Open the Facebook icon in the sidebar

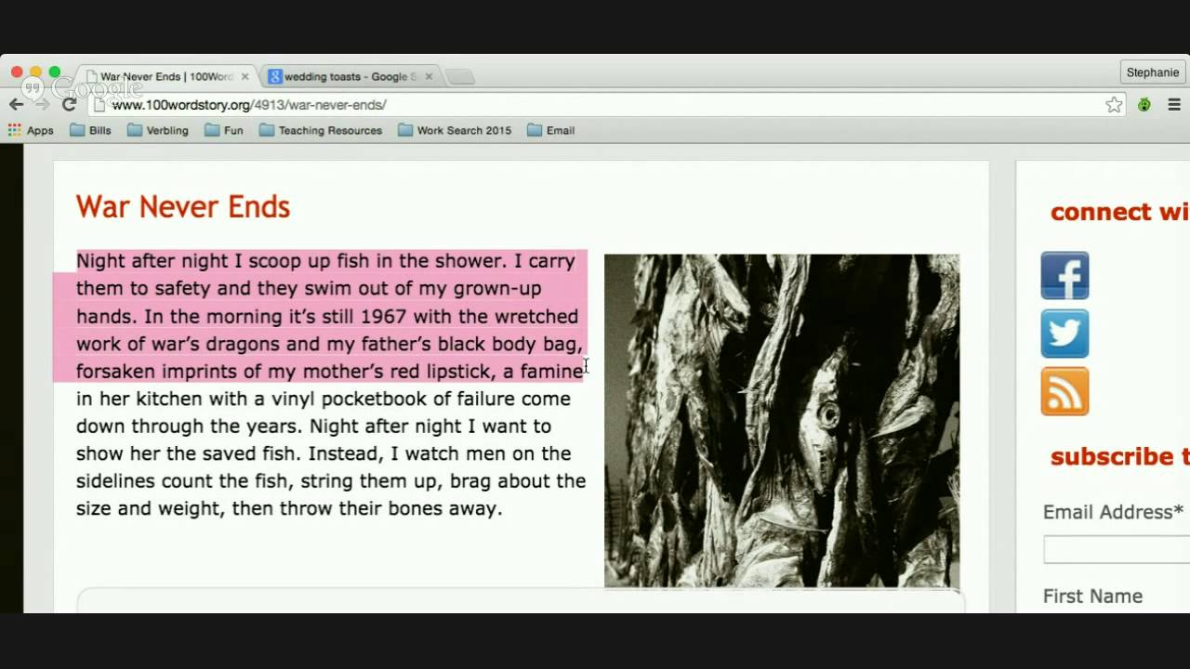click(x=1064, y=275)
